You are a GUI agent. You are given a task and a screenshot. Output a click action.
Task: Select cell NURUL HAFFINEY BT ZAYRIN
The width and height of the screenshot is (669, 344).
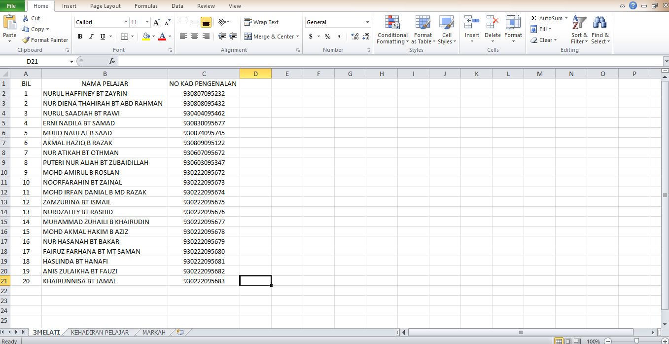[105, 93]
